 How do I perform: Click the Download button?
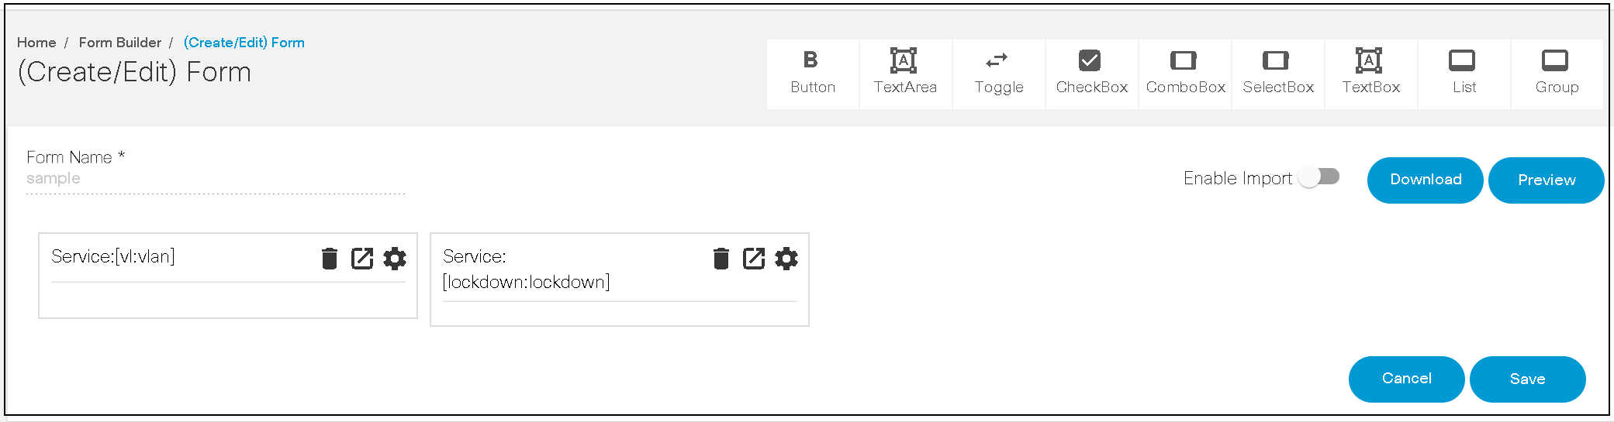coord(1425,180)
